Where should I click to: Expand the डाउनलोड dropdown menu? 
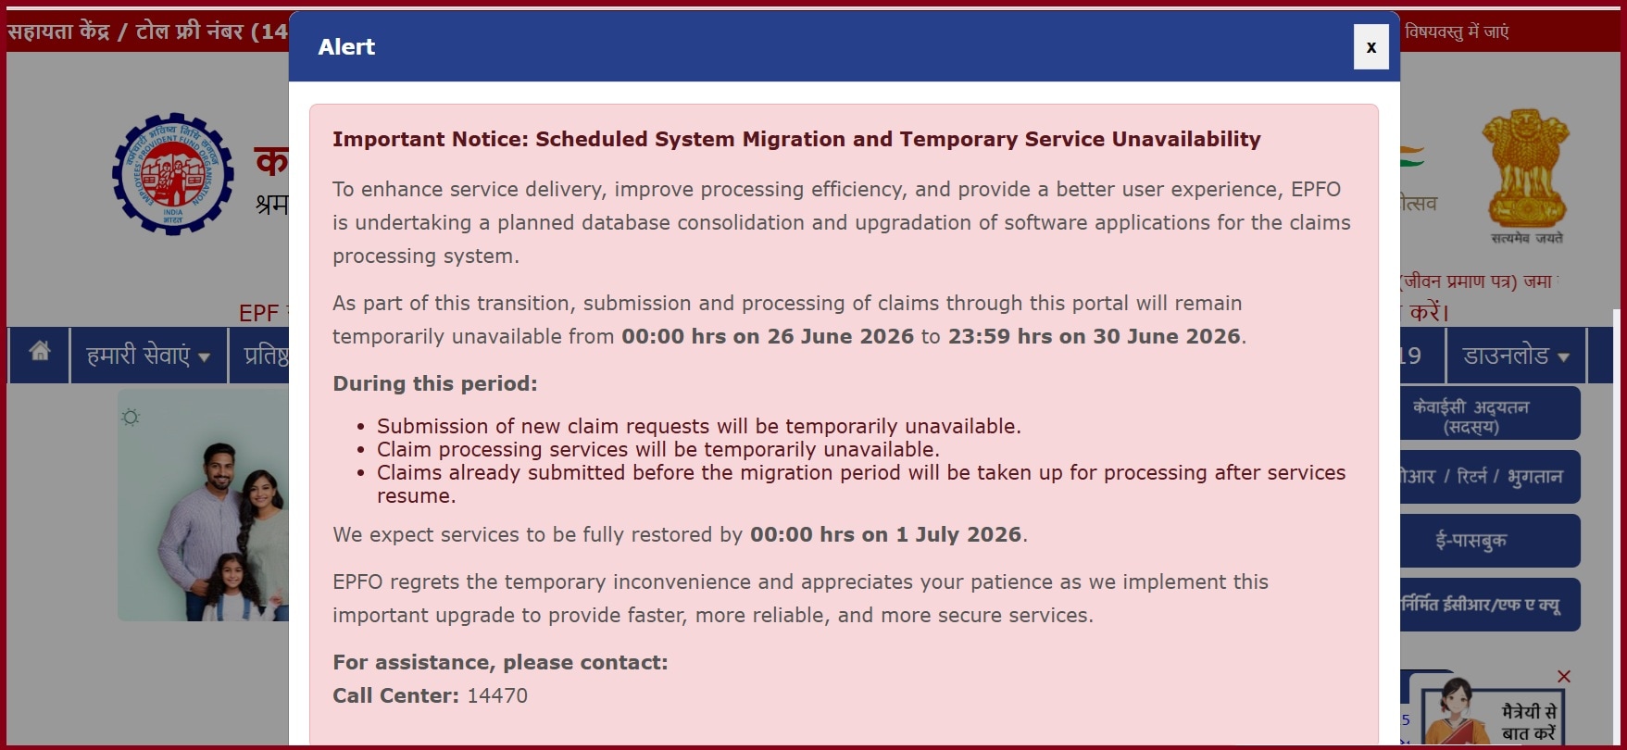click(x=1516, y=356)
